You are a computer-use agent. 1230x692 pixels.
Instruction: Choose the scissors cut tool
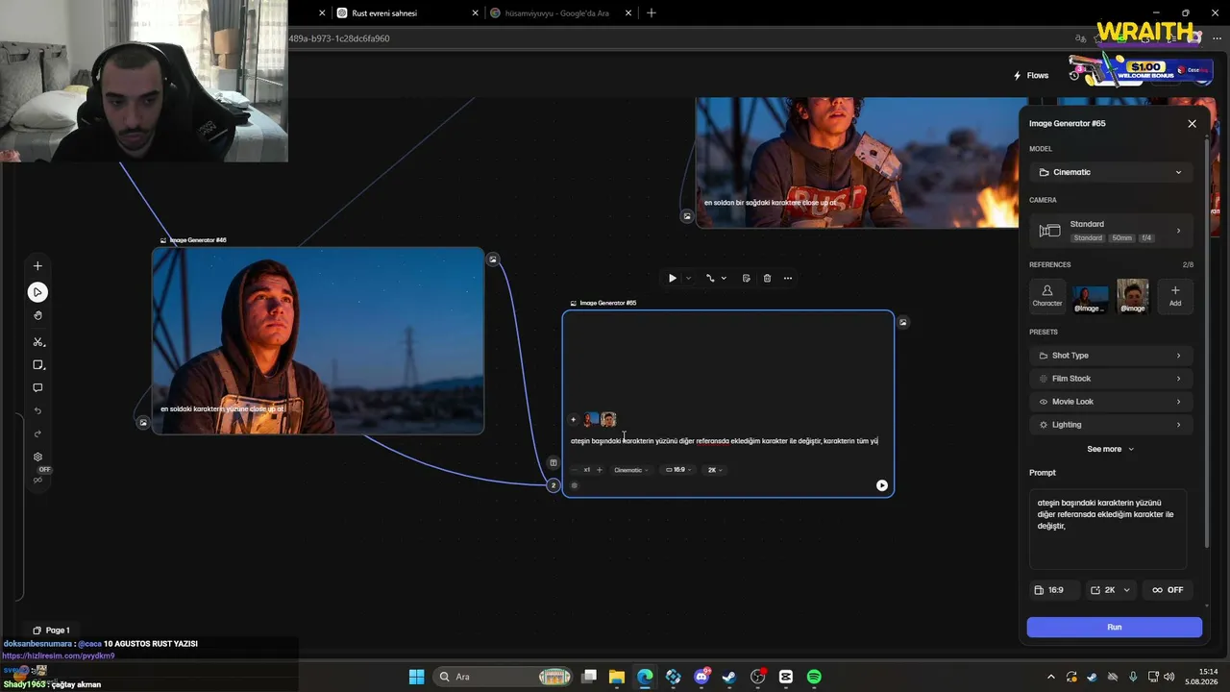pos(37,342)
